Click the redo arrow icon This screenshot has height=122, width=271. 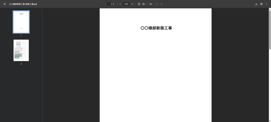coord(161,4)
